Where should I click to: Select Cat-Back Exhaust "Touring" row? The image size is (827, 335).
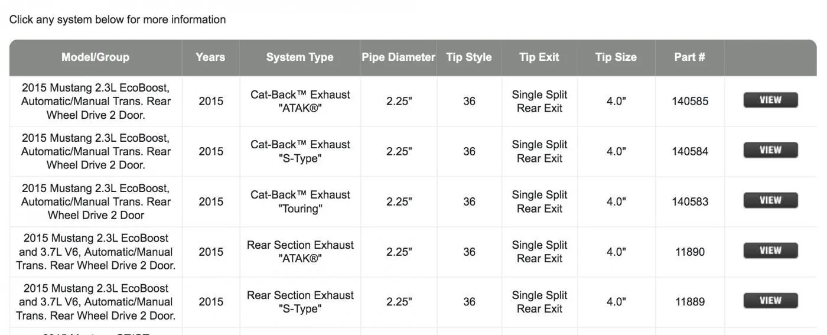click(413, 201)
